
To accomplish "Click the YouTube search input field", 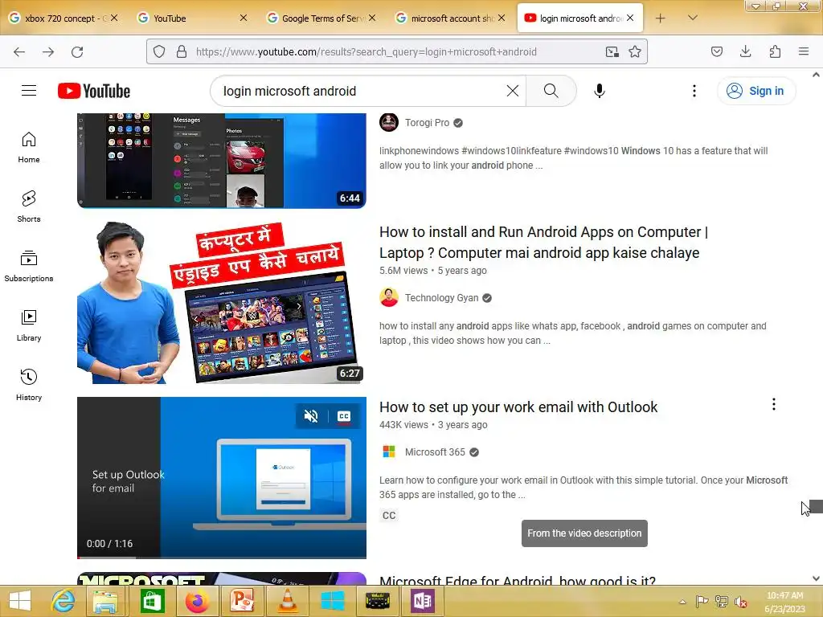I will 362,91.
